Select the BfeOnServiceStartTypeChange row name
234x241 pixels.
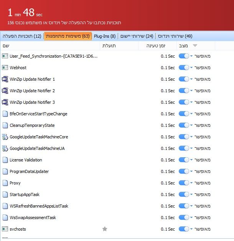pyautogui.click(x=38, y=114)
